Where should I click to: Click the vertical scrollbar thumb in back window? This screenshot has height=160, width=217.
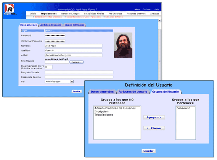[160, 54]
